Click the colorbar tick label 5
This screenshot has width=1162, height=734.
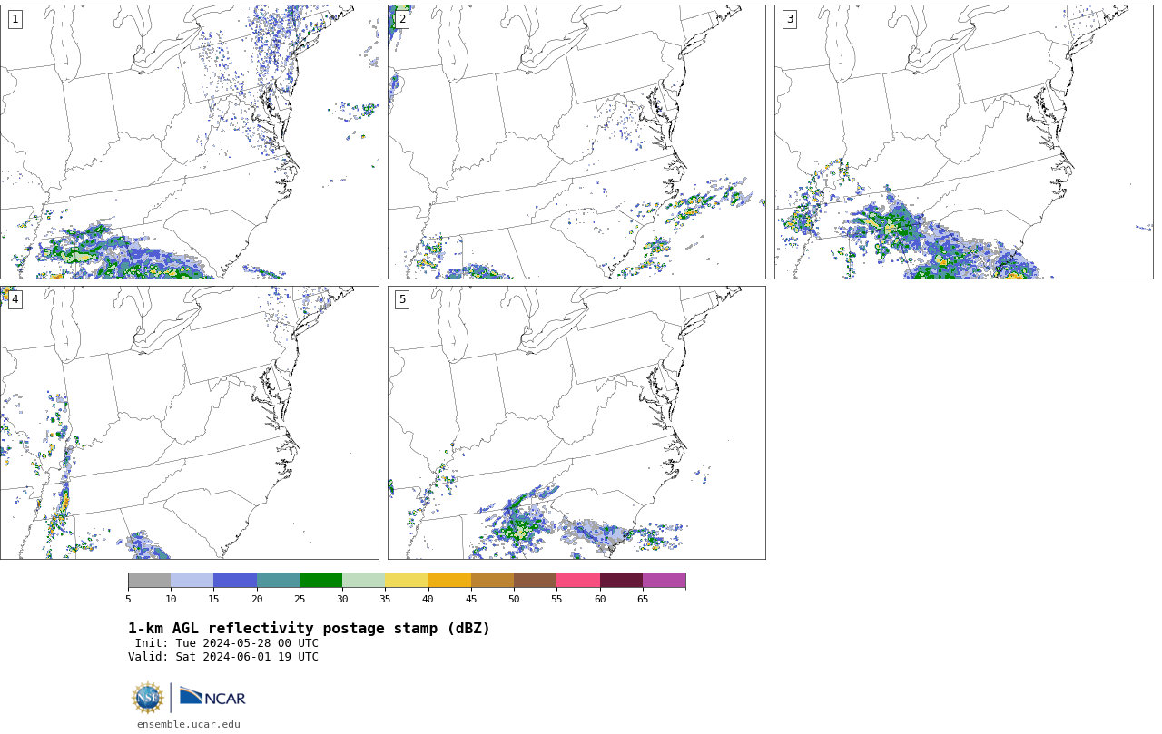tap(128, 599)
